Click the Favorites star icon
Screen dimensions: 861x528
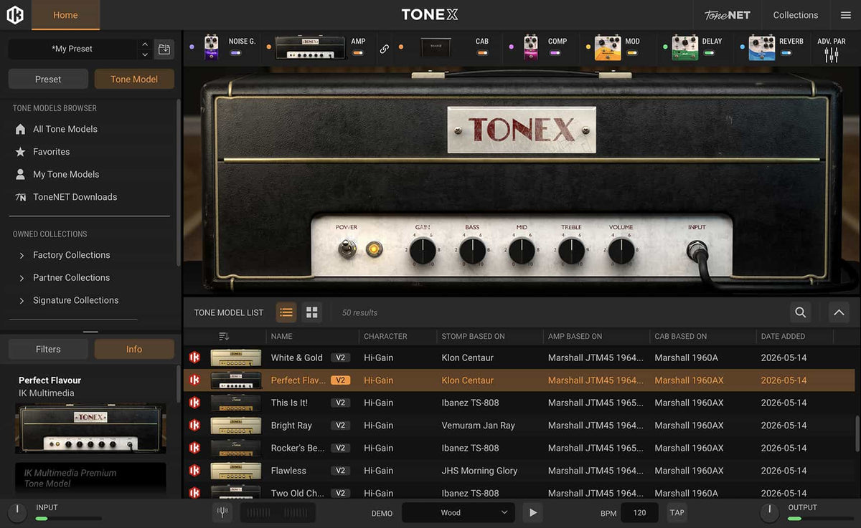(20, 152)
